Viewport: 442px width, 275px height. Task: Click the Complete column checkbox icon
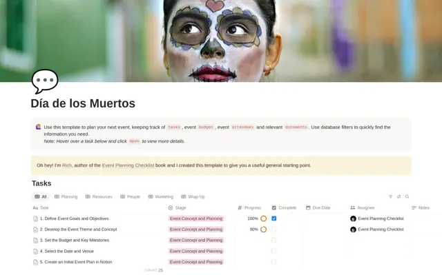pos(274,207)
